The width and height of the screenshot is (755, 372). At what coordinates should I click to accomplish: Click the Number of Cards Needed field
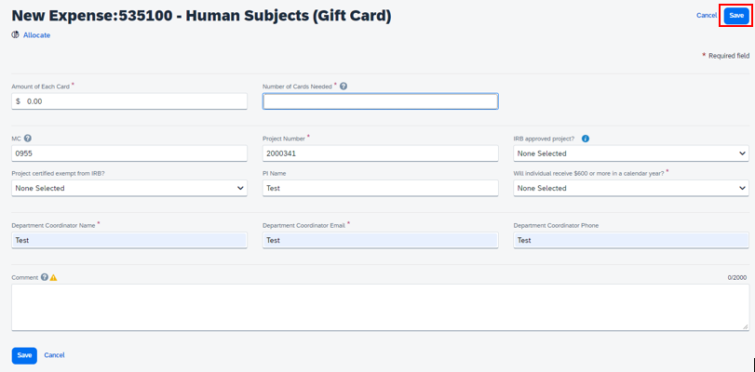pyautogui.click(x=380, y=101)
